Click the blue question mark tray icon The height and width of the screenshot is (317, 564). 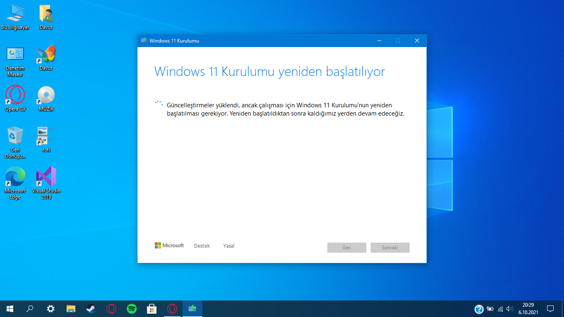(x=479, y=309)
